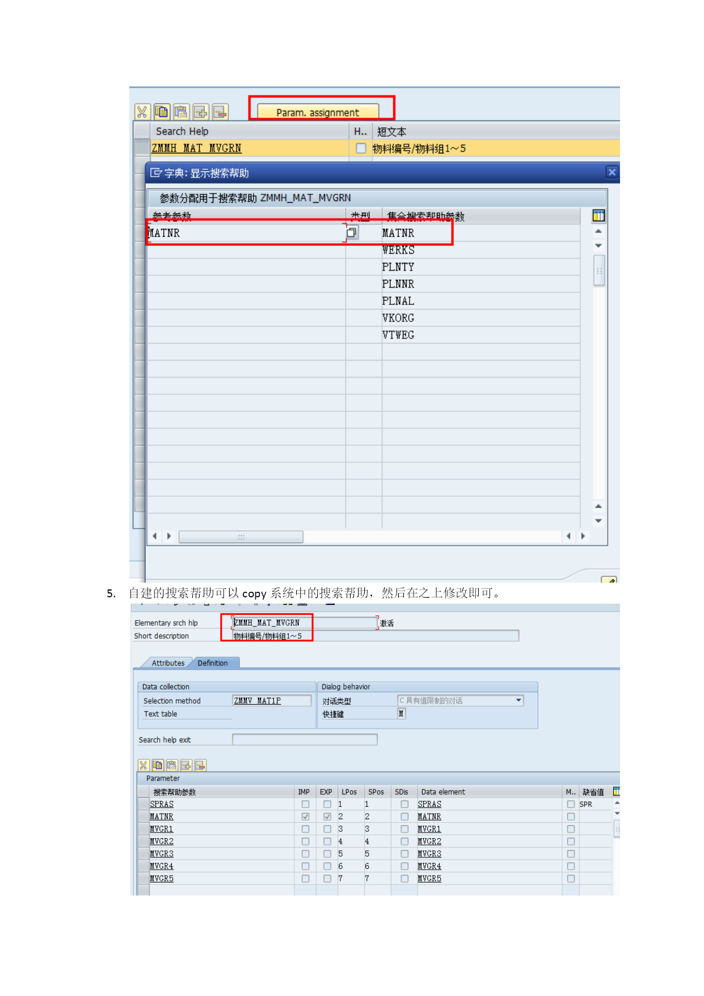This screenshot has height=996, width=704.
Task: Click the hotkey field containing M
Action: 401,714
